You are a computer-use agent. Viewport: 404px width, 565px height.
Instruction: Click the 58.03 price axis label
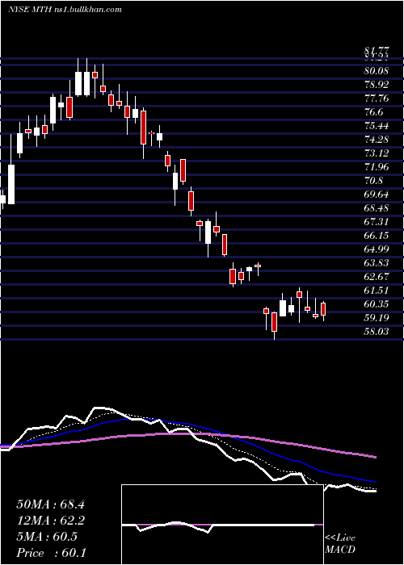click(x=377, y=331)
